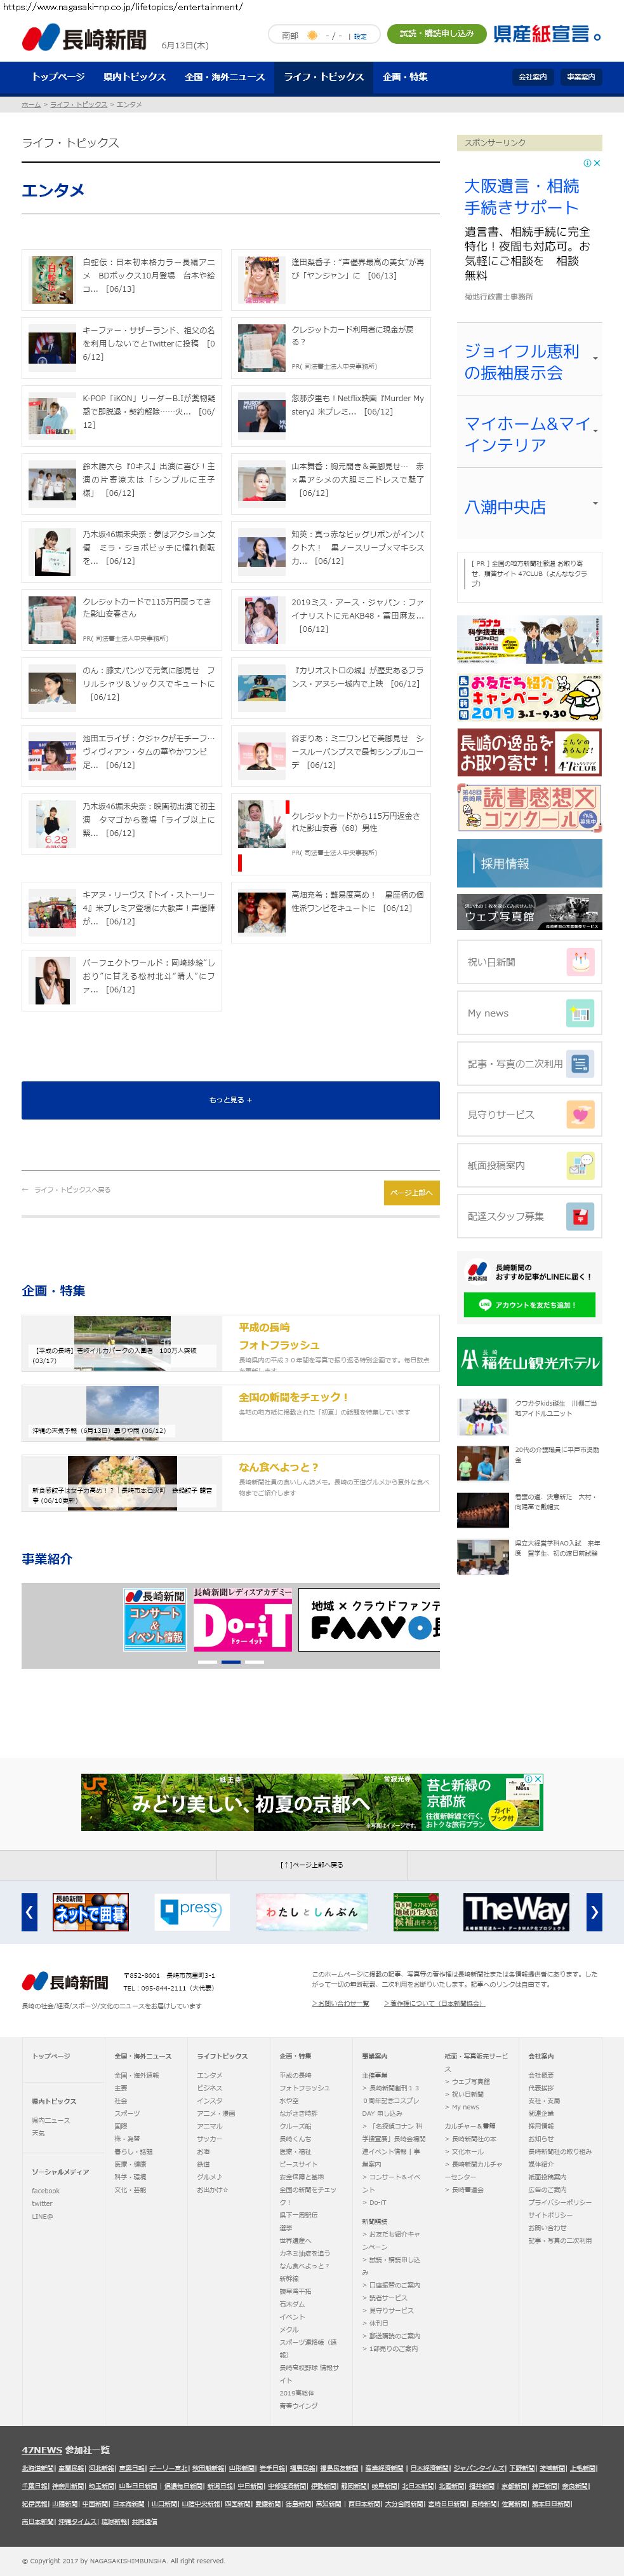Viewport: 624px width, 2576px height.
Task: Click the Nagasaki Shimbun logo in LINE box
Action: click(477, 1272)
